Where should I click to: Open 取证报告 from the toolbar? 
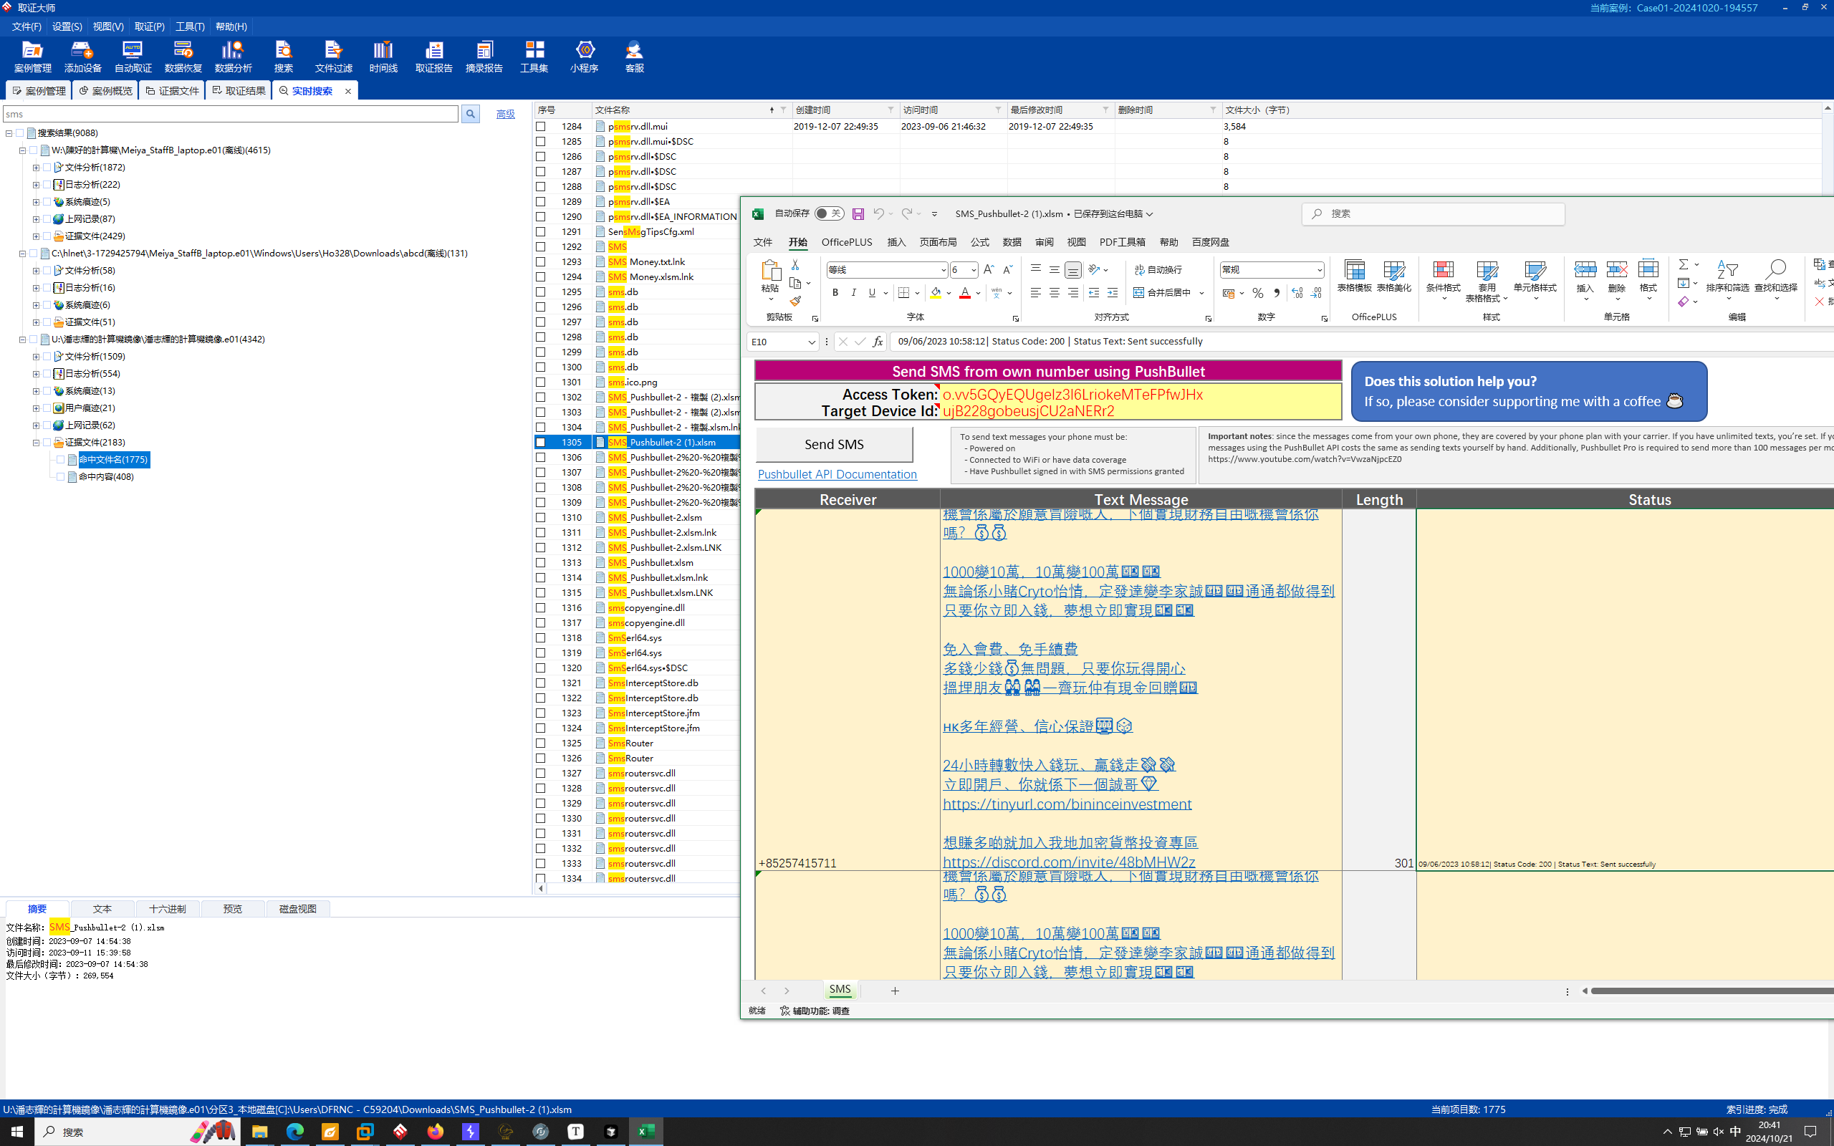tap(433, 57)
